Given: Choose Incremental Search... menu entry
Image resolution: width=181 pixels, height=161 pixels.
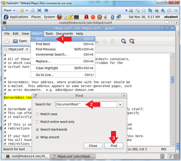Looking at the screenshot, I should point(63,54).
